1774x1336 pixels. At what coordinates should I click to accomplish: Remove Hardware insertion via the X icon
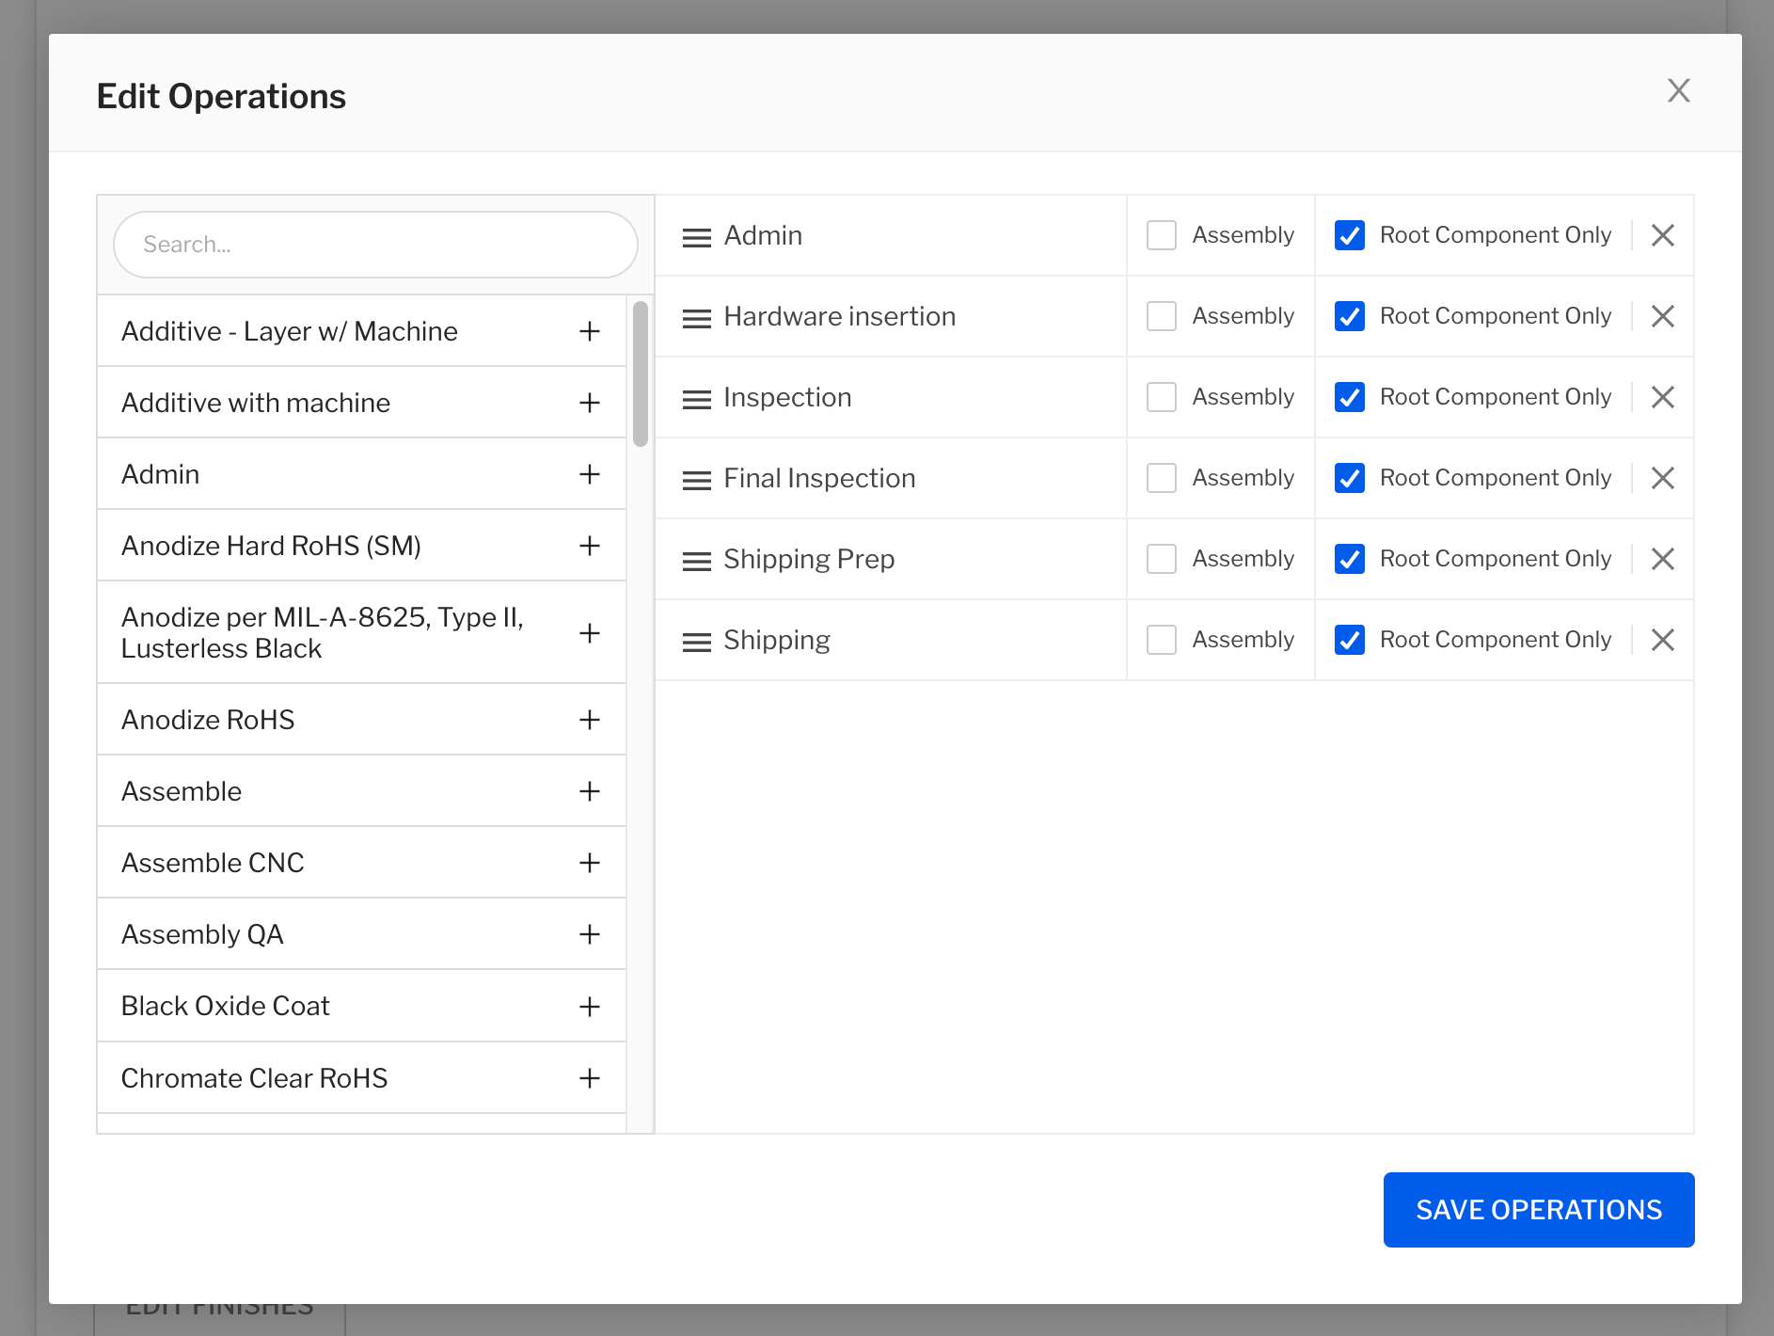[x=1663, y=316]
